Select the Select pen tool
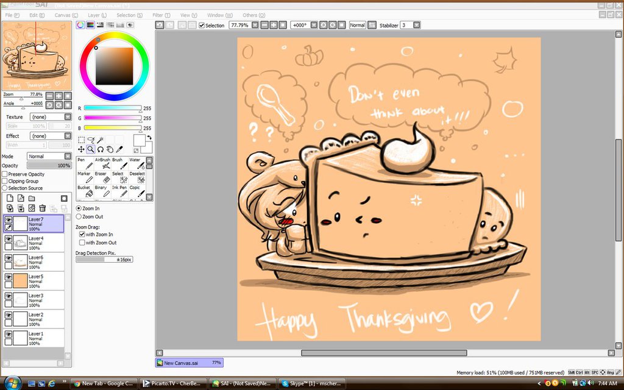This screenshot has height=390, width=624. [x=119, y=177]
